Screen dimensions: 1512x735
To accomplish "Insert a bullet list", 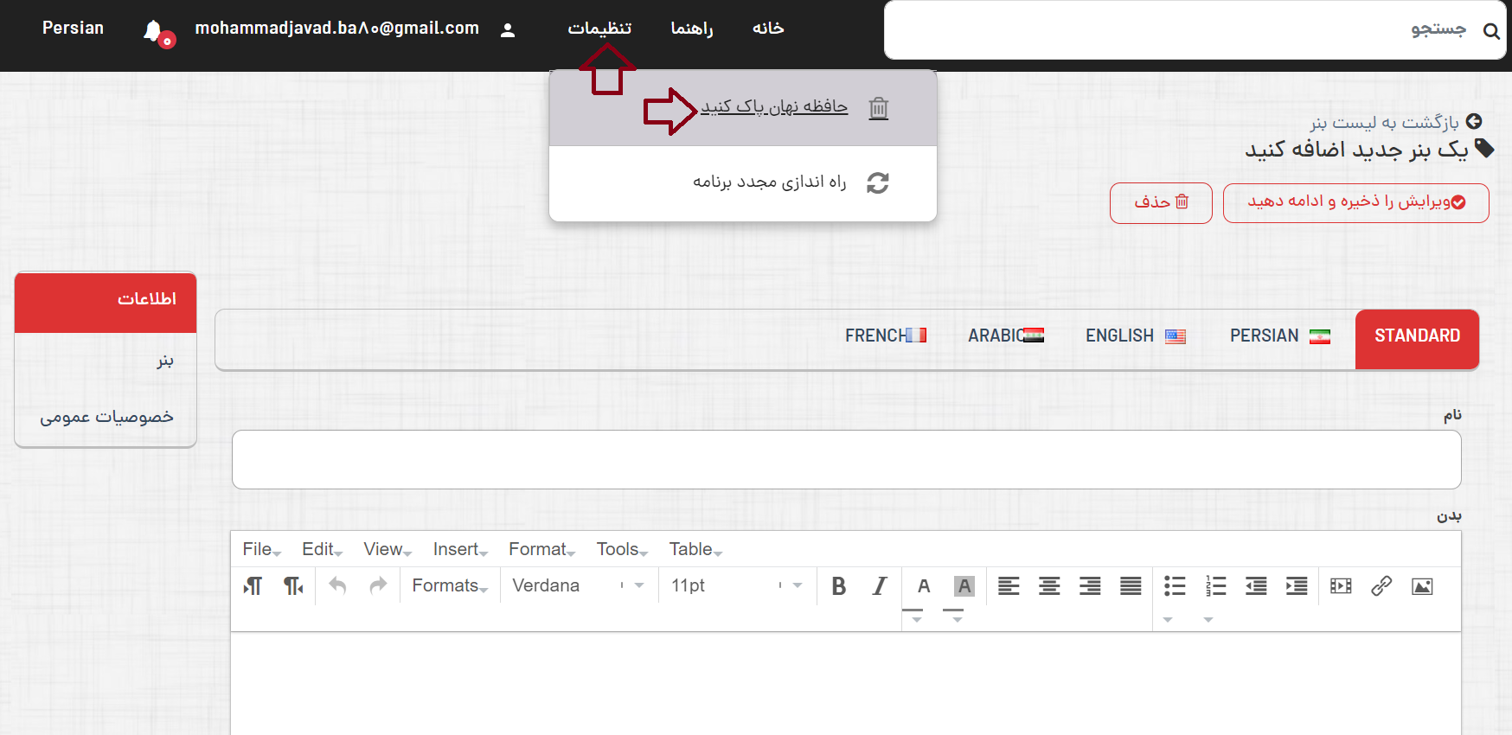I will click(1174, 586).
